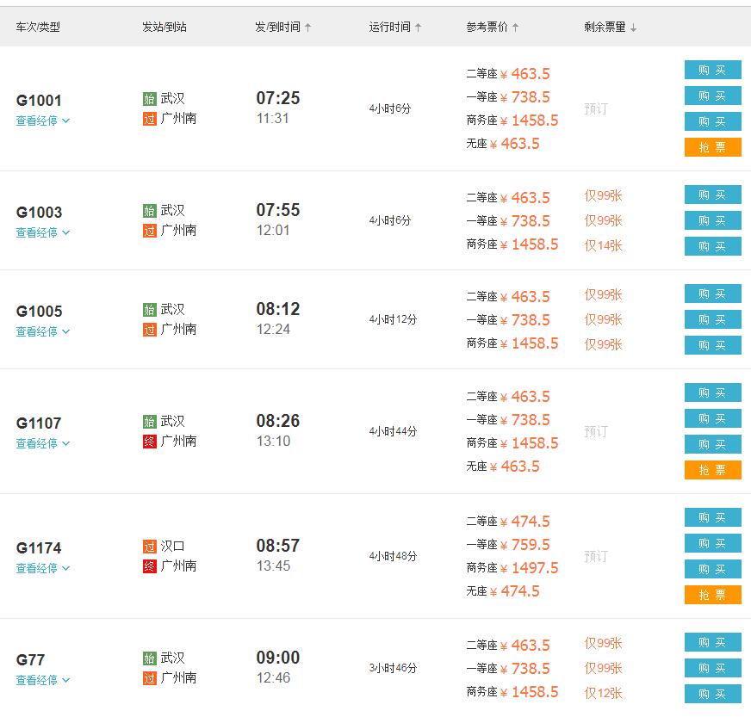Click the orange 过 icon for G1003 广州南

pos(150,231)
